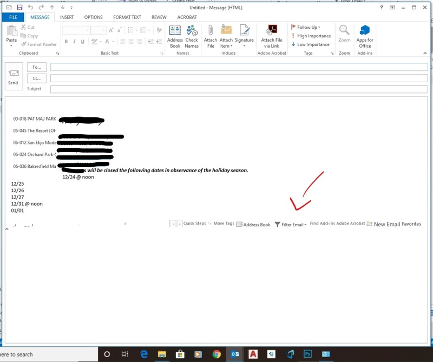Toggle bold formatting in Basic Text

click(66, 41)
